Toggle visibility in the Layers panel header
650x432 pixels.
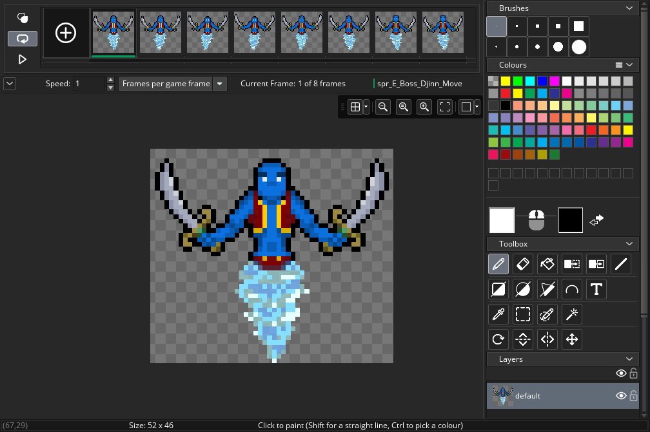(x=620, y=373)
